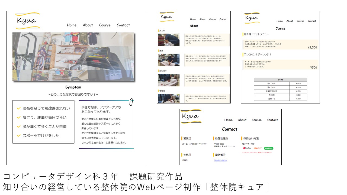
Task: Click the 腰痛 section heading
Action: tap(161, 51)
